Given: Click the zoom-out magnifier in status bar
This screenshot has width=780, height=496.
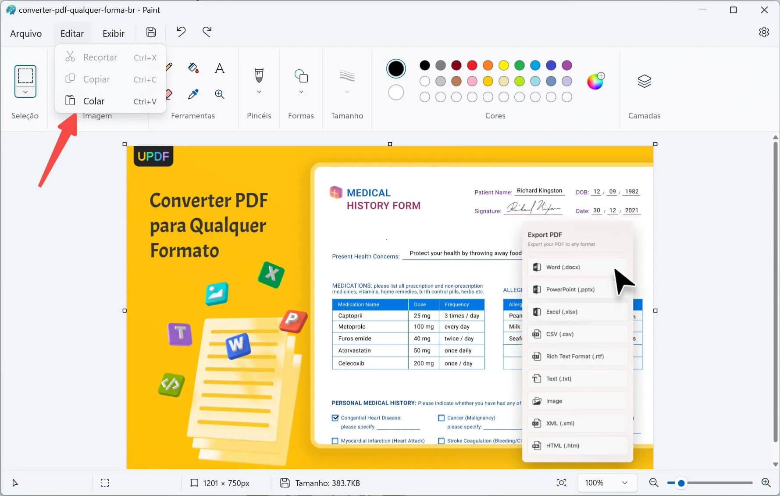Looking at the screenshot, I should tap(653, 483).
